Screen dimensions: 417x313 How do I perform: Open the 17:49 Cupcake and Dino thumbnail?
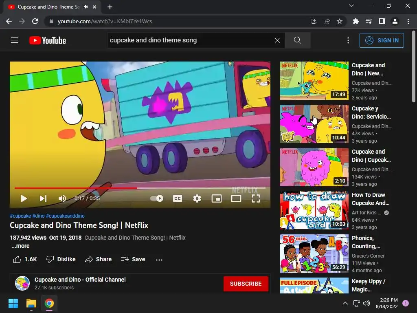[314, 81]
